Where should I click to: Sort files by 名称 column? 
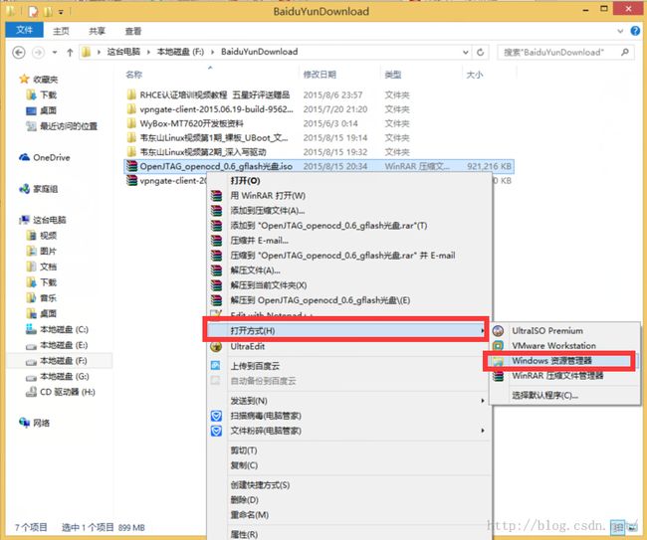pos(133,75)
